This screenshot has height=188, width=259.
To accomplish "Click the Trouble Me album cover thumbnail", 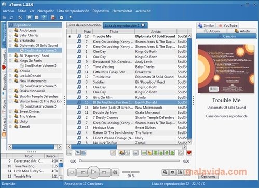I will [x=226, y=69].
